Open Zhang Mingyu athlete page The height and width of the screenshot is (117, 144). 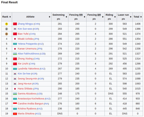click(25, 24)
